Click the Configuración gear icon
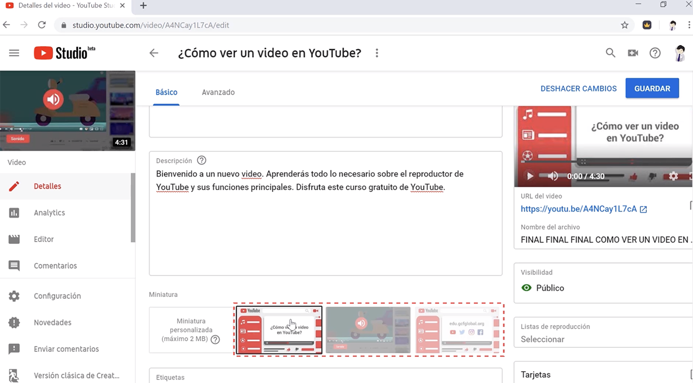 click(x=14, y=296)
